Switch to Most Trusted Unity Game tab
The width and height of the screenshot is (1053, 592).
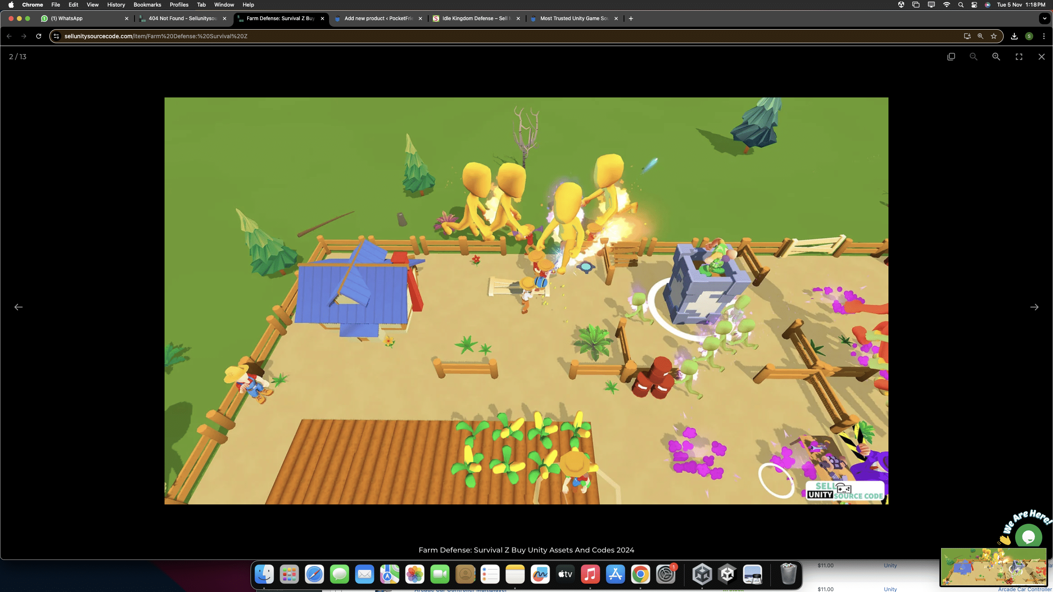click(x=575, y=18)
